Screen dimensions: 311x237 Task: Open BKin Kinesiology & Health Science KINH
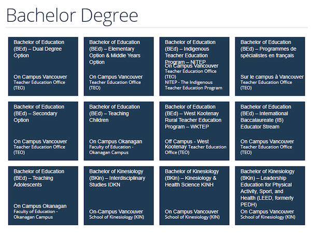coord(194,196)
